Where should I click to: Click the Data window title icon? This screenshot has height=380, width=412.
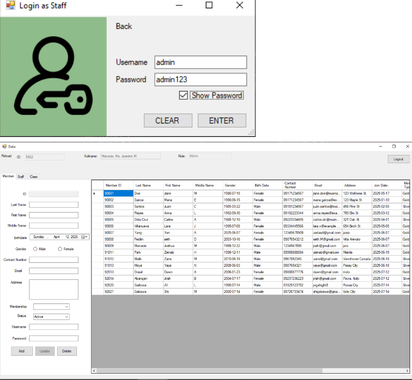click(x=4, y=147)
